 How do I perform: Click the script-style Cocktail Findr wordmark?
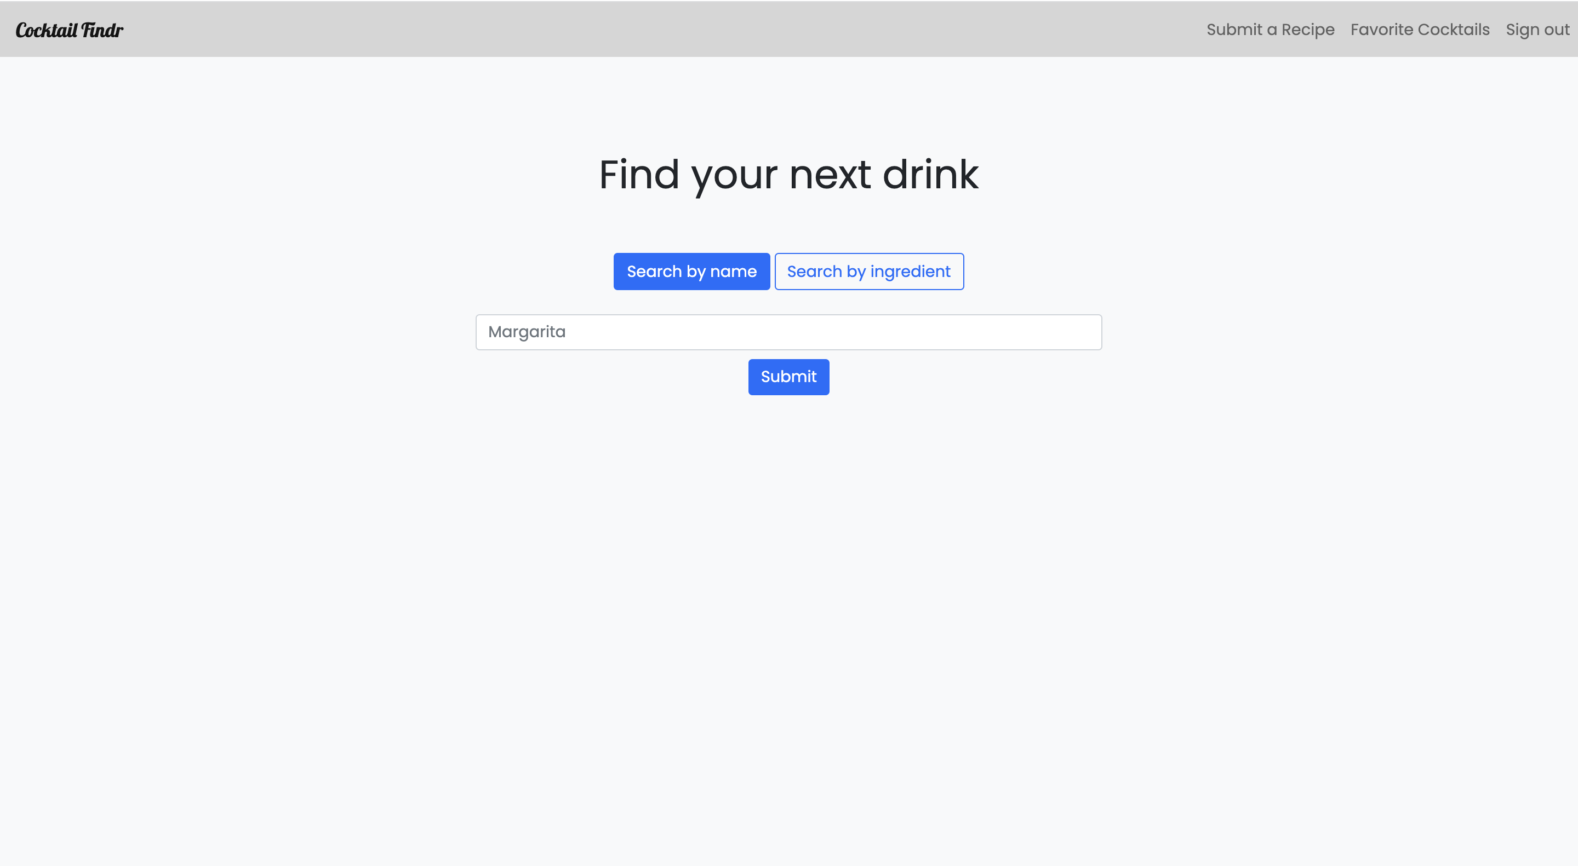69,30
